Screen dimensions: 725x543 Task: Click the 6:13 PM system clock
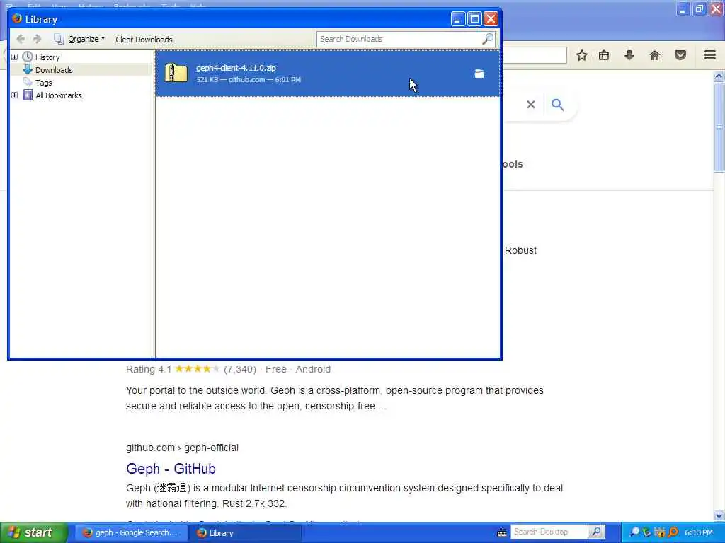(x=699, y=533)
